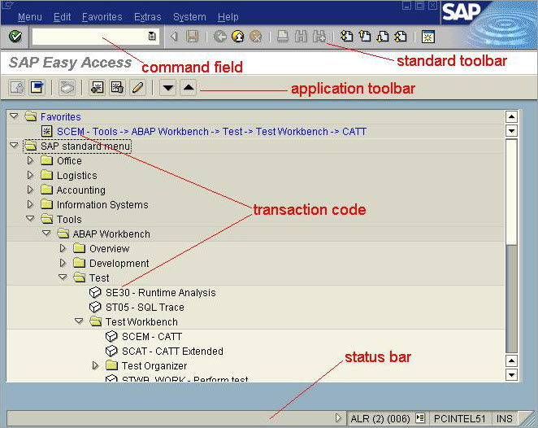Open the Help menu
The width and height of the screenshot is (538, 428).
228,17
